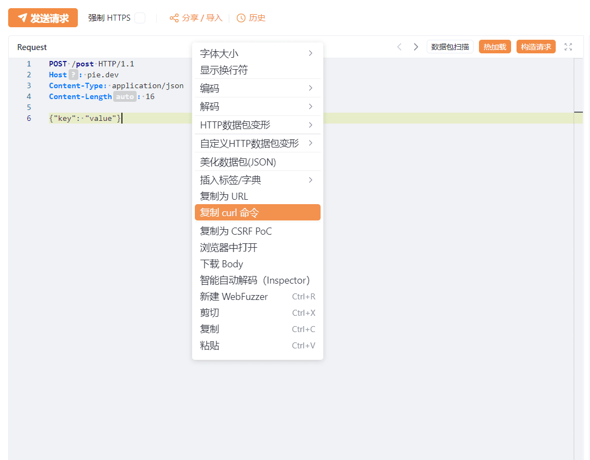Select 复制 curl 命令 from context menu
This screenshot has width=590, height=460.
tap(257, 212)
